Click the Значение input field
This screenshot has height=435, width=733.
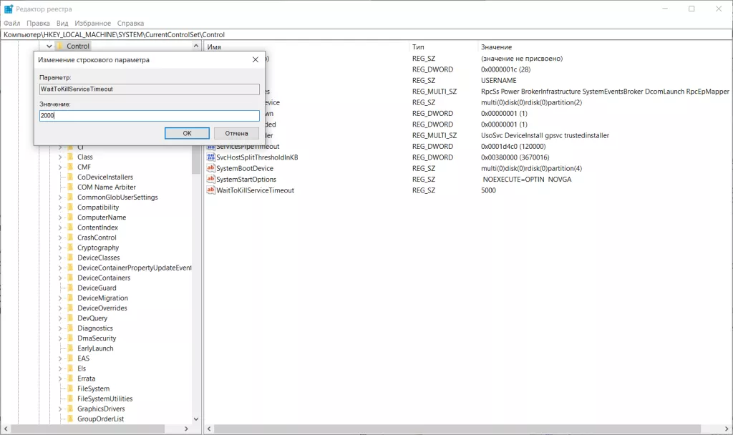pyautogui.click(x=149, y=115)
